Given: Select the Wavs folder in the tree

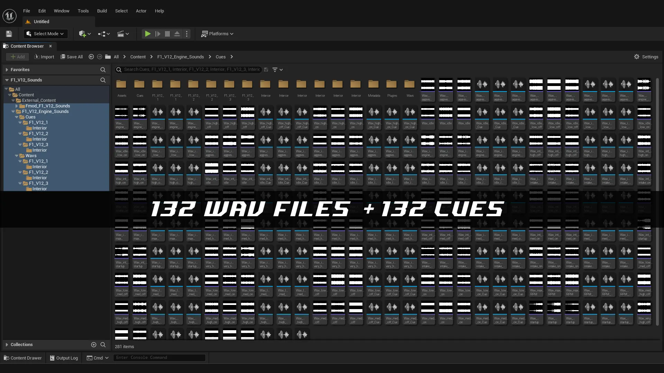Looking at the screenshot, I should (31, 156).
